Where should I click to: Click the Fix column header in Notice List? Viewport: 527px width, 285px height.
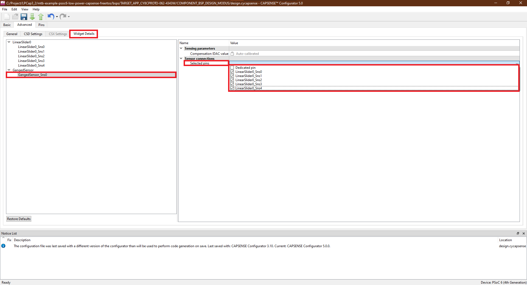tap(9, 240)
